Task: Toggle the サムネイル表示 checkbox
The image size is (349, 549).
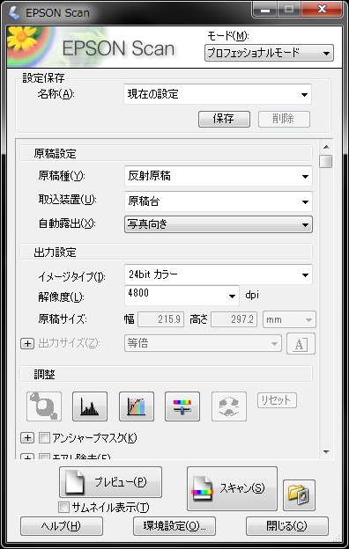Action: tap(63, 507)
